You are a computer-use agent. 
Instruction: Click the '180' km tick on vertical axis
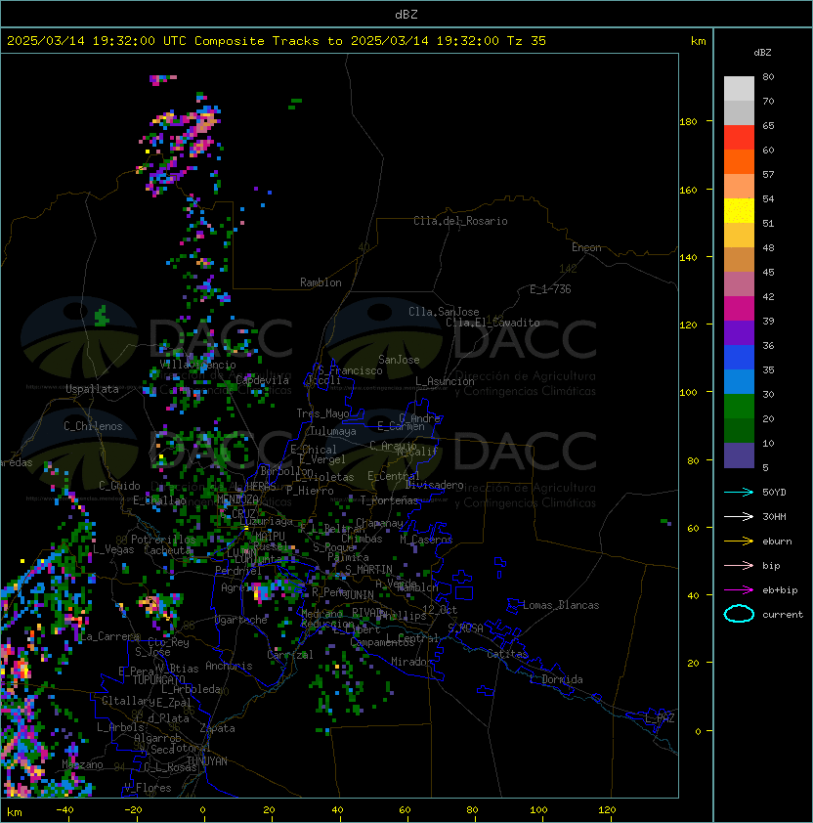pyautogui.click(x=688, y=122)
